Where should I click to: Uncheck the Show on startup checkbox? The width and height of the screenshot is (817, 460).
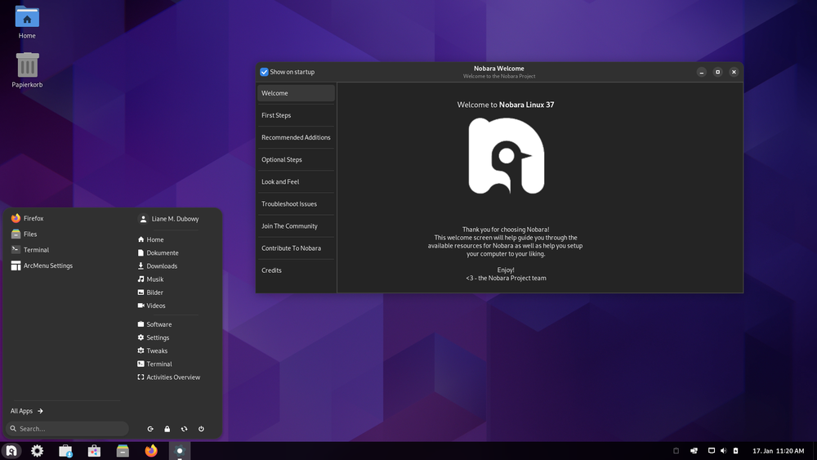pos(264,72)
